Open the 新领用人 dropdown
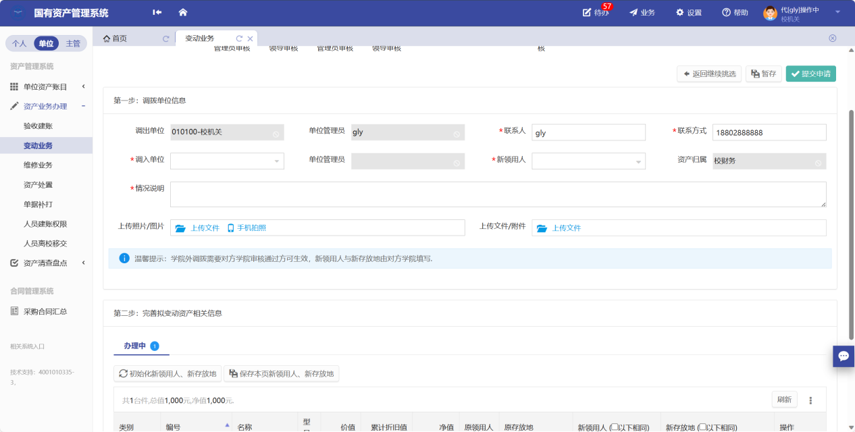The height and width of the screenshot is (432, 855). (588, 161)
